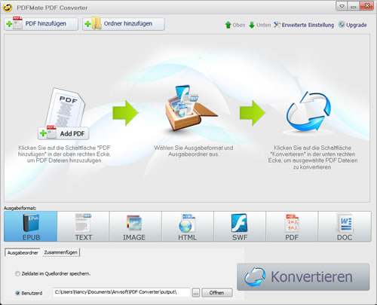Move item up with Oben
The width and height of the screenshot is (377, 305).
point(235,25)
